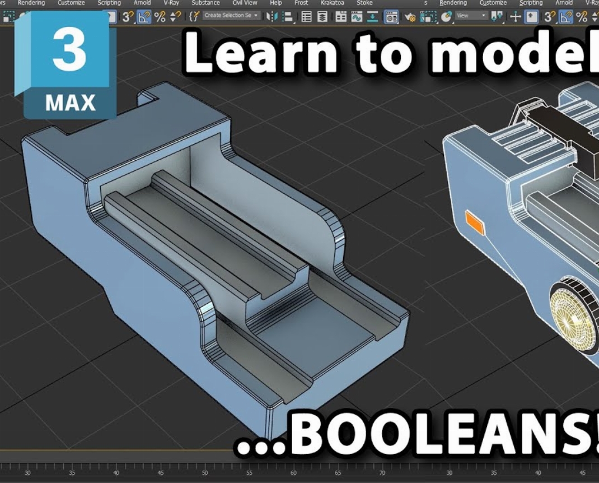
Task: Click the Material Editor toolbar icon
Action: coord(391,16)
